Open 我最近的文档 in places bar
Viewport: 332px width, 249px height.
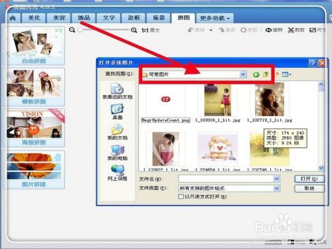pos(118,91)
